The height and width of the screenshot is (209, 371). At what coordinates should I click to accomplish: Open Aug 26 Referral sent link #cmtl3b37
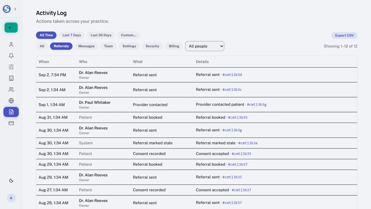(232, 203)
